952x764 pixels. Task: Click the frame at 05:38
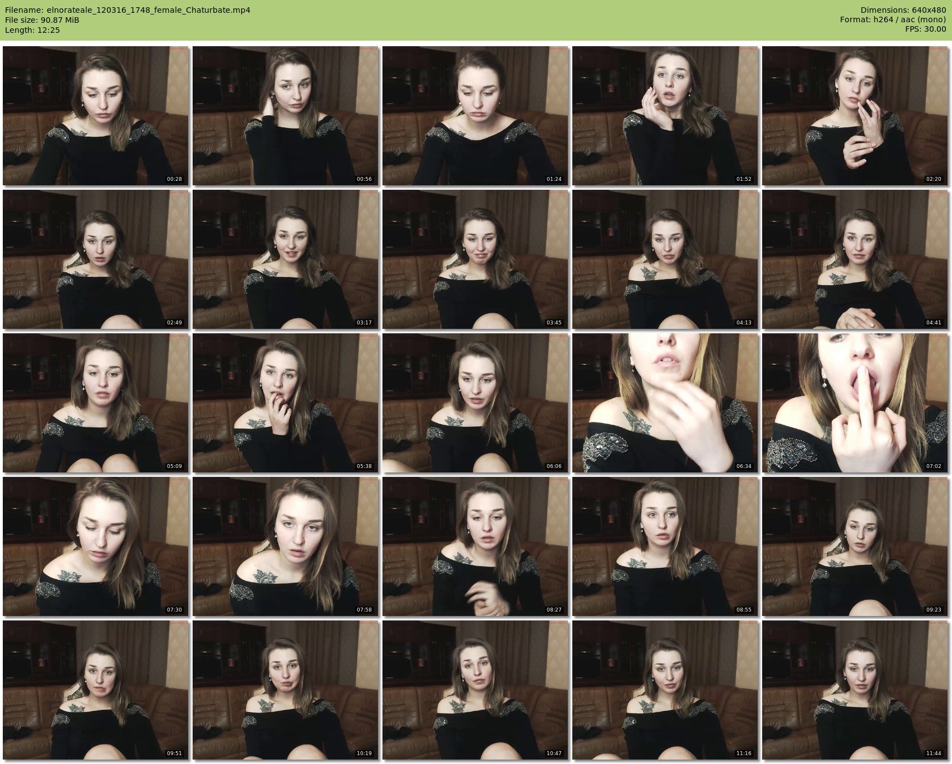pyautogui.click(x=286, y=403)
